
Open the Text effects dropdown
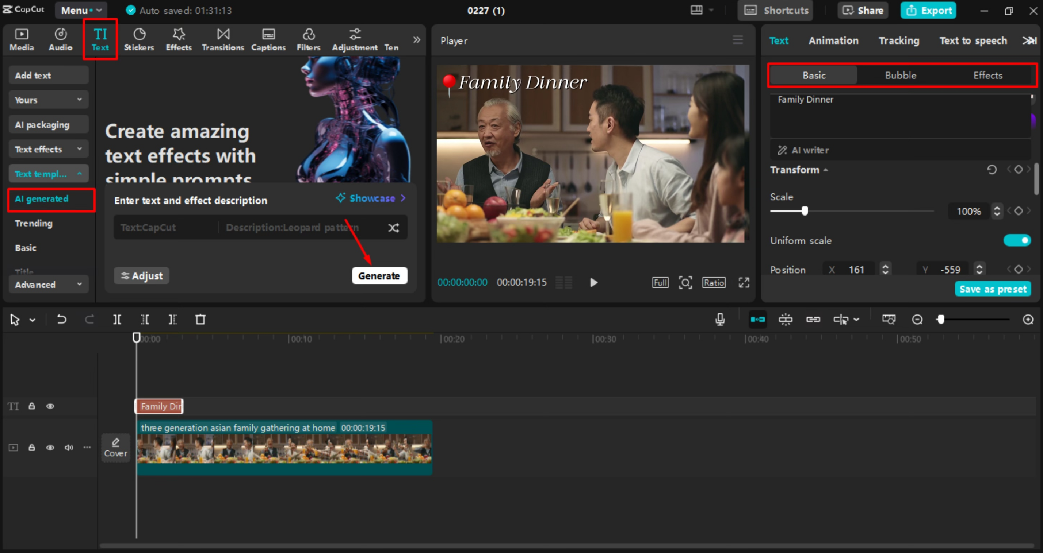point(48,148)
